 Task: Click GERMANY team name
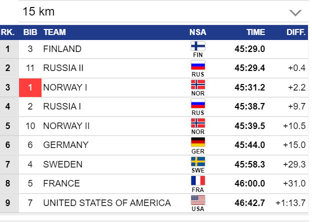coord(66,145)
